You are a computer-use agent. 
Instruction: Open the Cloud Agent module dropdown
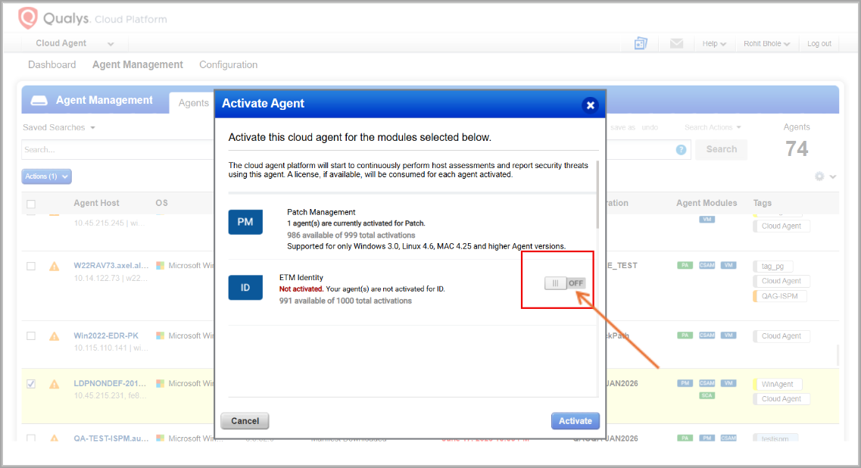(x=75, y=43)
